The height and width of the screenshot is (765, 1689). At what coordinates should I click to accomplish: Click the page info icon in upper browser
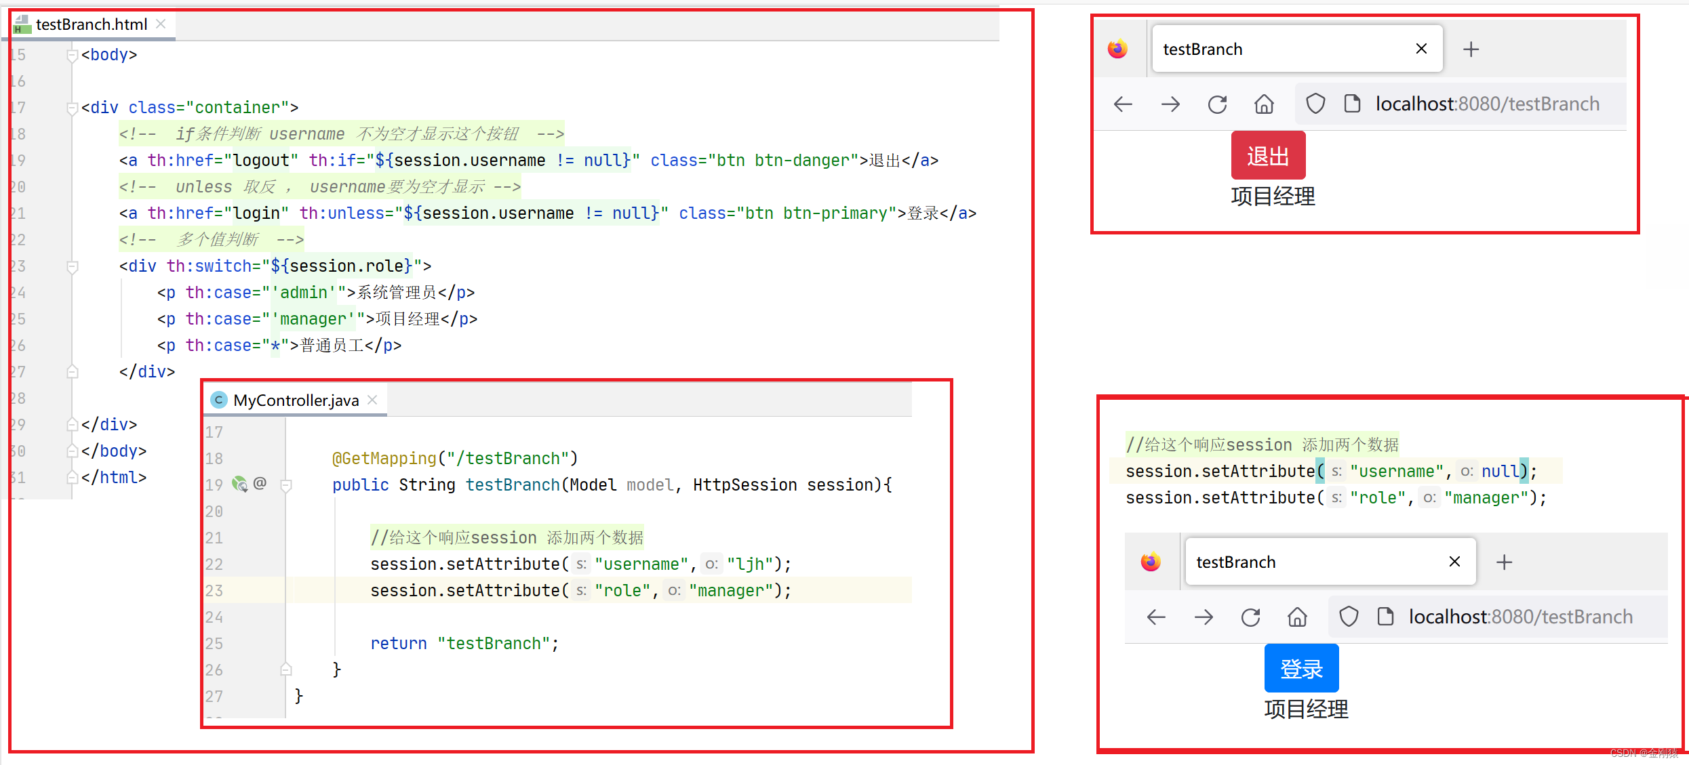tap(1352, 104)
